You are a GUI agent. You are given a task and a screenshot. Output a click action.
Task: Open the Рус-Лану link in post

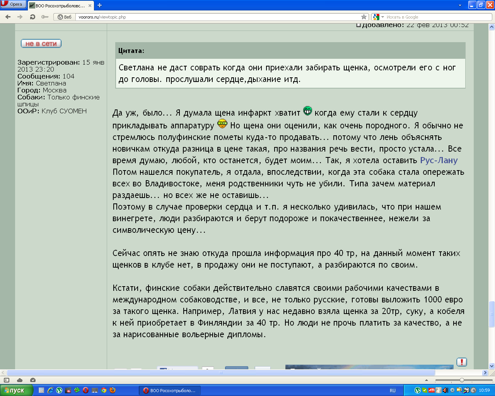tap(439, 160)
